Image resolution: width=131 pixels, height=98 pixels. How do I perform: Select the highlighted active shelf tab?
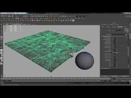(x=17, y=19)
